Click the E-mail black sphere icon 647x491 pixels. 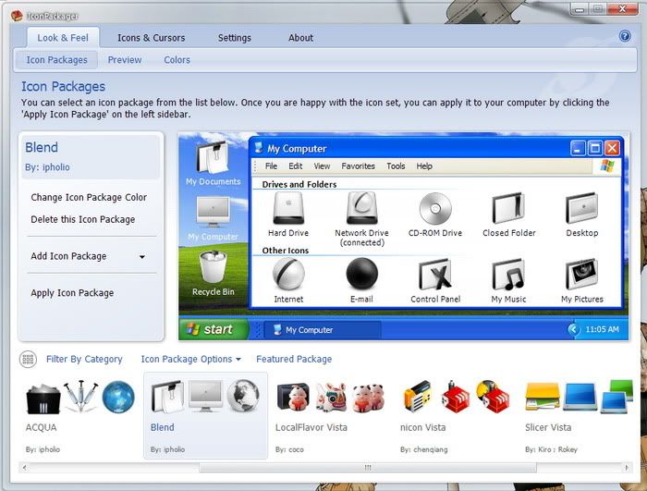click(x=362, y=274)
